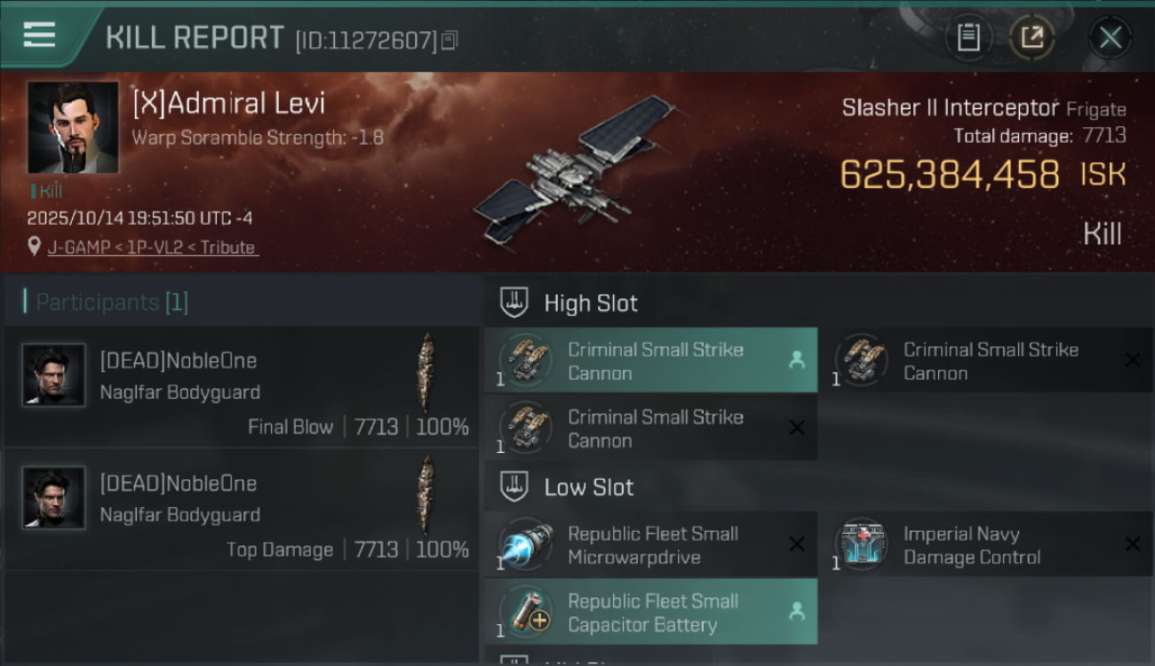Select Republic Fleet Small Capacitor Battery
This screenshot has width=1155, height=666.
(650, 612)
